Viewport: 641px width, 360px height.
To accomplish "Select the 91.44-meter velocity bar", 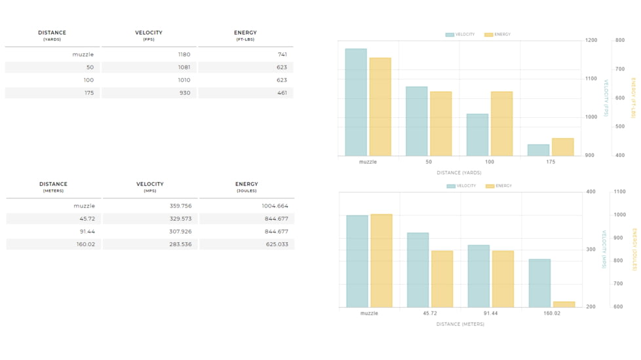I will pyautogui.click(x=478, y=276).
